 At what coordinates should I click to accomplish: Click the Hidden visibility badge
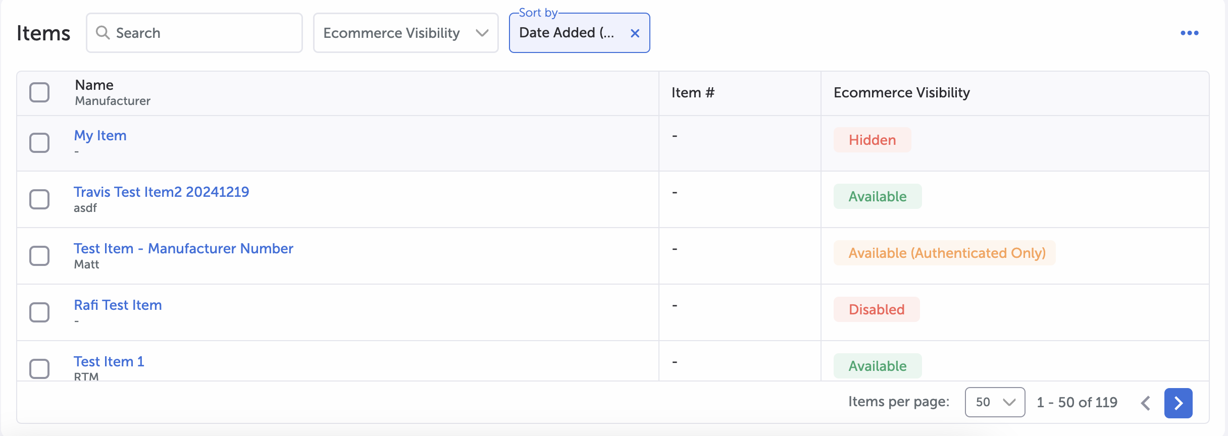pos(872,140)
